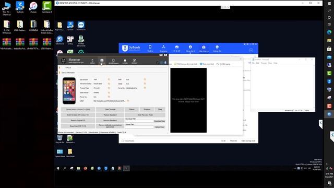334x188 pixels.
Task: Open the UnlockVipBro Token Extra folder
Action: (x=47, y=27)
